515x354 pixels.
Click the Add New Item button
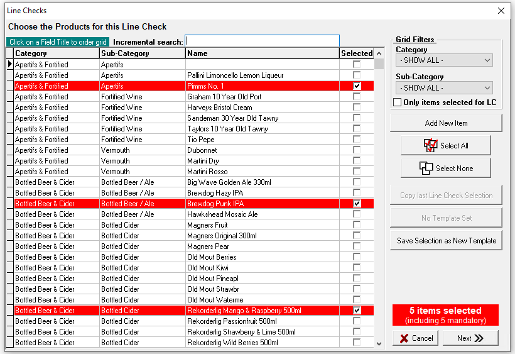(446, 123)
